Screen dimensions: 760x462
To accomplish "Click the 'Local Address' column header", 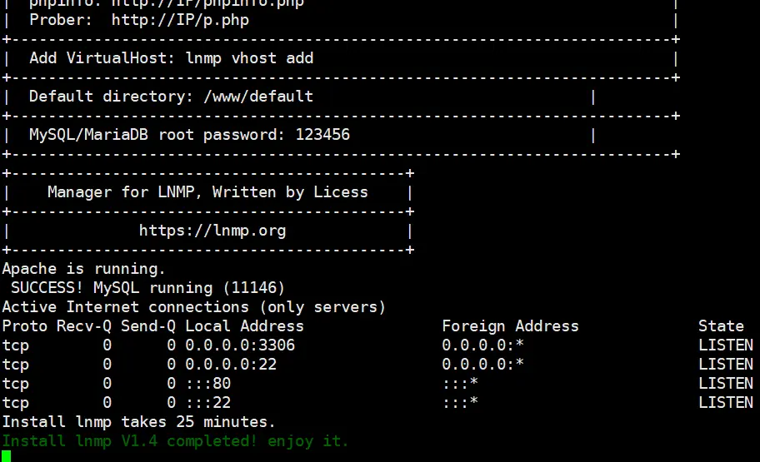I will [244, 326].
